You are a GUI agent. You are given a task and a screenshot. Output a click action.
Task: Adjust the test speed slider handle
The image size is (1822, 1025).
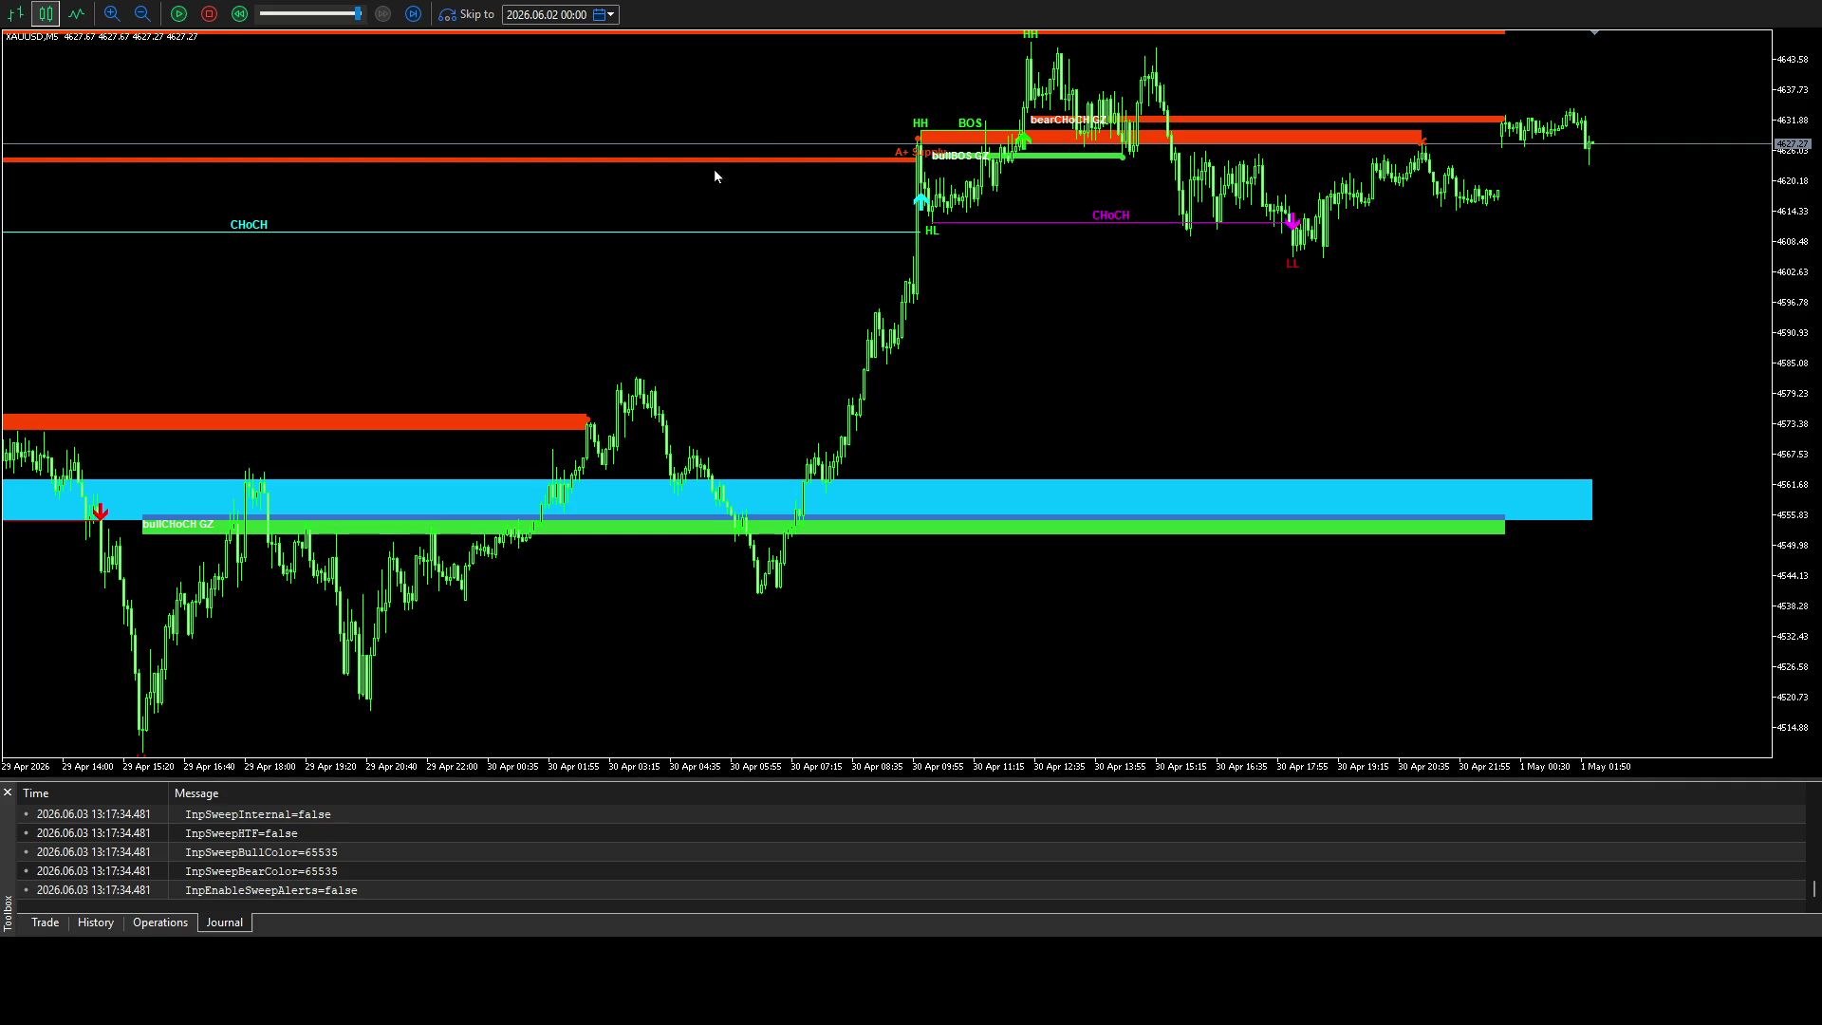point(358,14)
